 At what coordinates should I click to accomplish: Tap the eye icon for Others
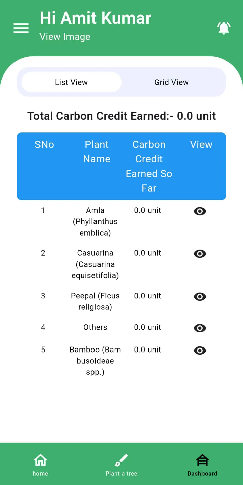[x=200, y=328]
